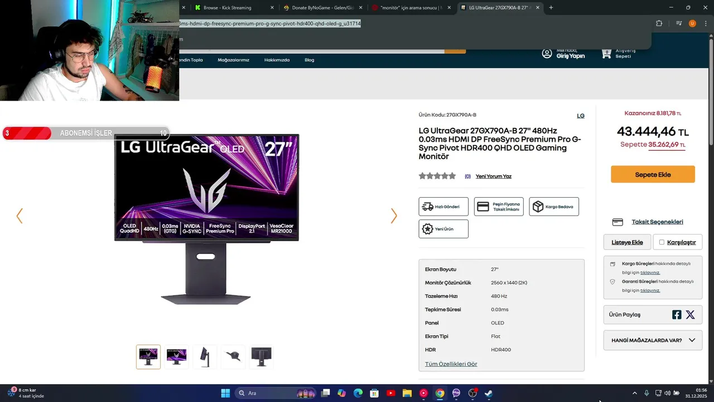This screenshot has height=402, width=714.
Task: Share the product on Facebook
Action: pos(677,314)
